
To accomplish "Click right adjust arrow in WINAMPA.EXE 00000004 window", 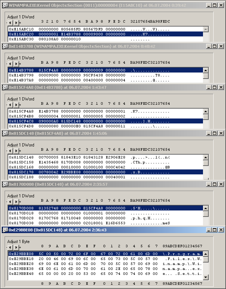I will (16, 23).
